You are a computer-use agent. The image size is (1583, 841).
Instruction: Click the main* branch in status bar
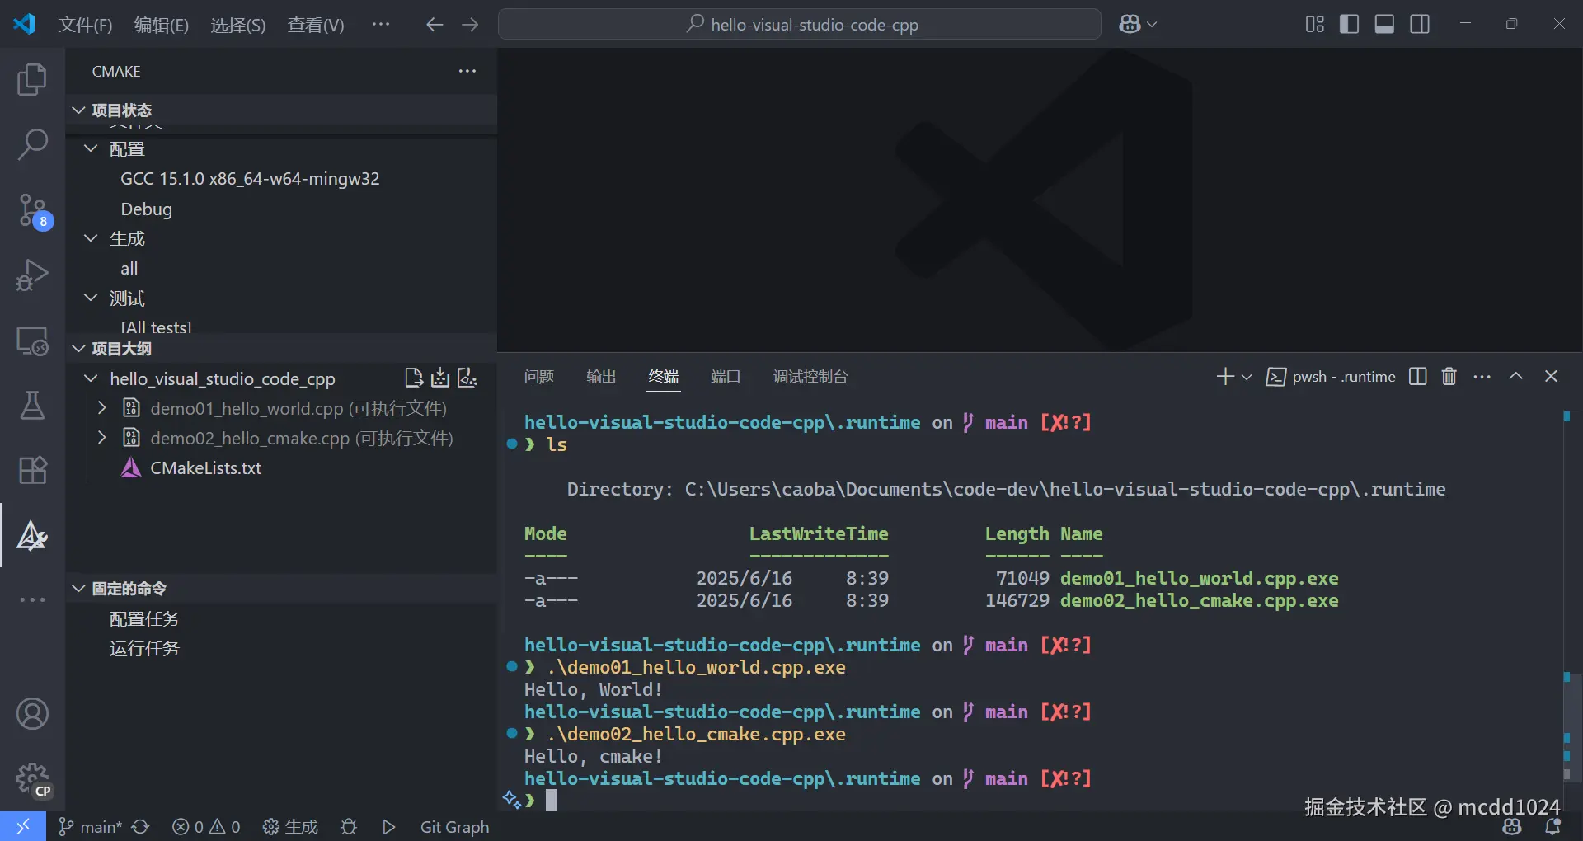(x=90, y=826)
